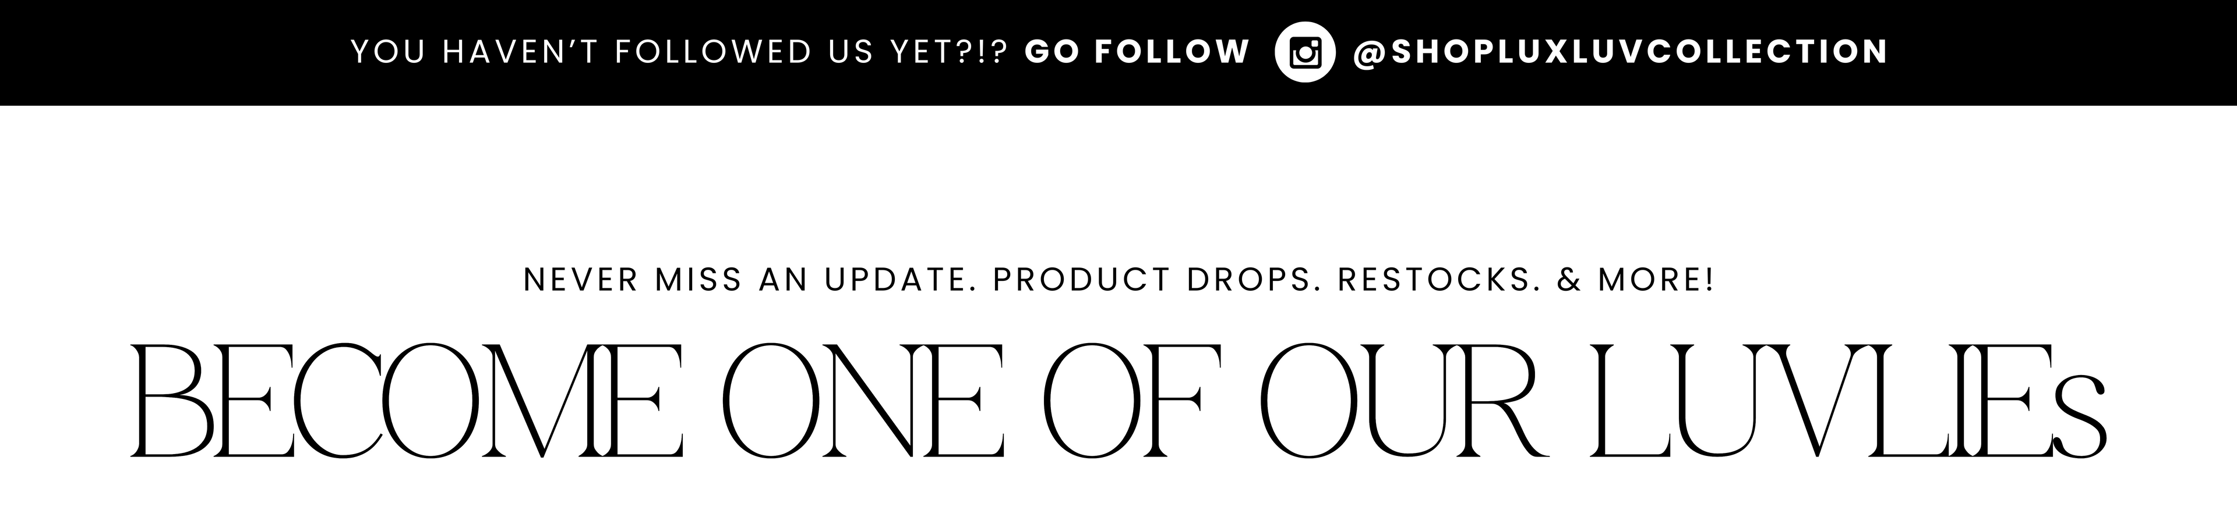Open the @SHOPLUXLUVCOLLECTION Instagram handle

(1619, 52)
